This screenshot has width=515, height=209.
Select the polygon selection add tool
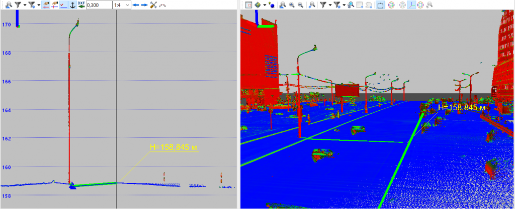coord(369,5)
